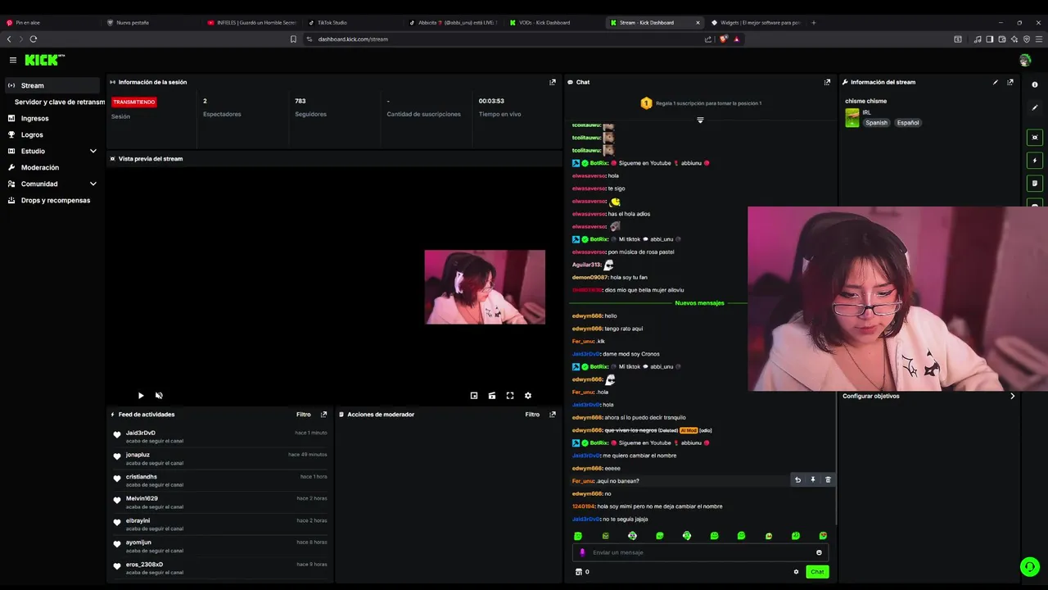
Task: Switch to VODs - Kick Dashboard browser tab
Action: point(553,23)
